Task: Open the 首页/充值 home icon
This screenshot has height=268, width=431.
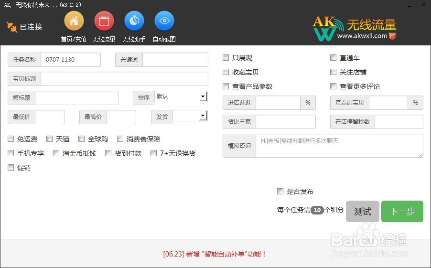Action: pyautogui.click(x=74, y=21)
